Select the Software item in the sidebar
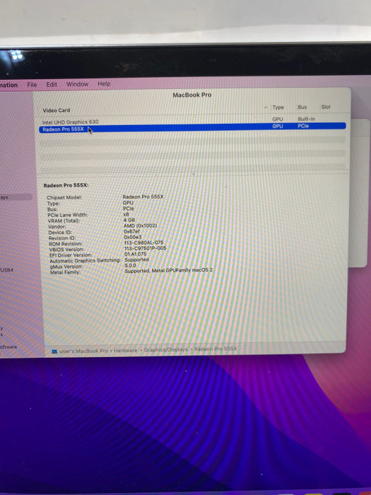371x495 pixels. coord(8,347)
